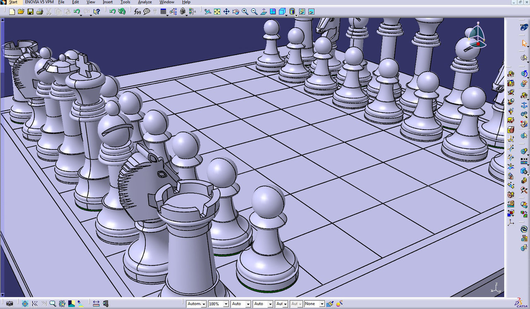Screen dimensions: 530x309
Task: Click the Create Multi-View icon
Action: [x=272, y=12]
